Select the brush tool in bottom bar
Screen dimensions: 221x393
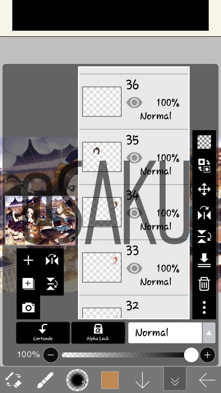pyautogui.click(x=45, y=380)
